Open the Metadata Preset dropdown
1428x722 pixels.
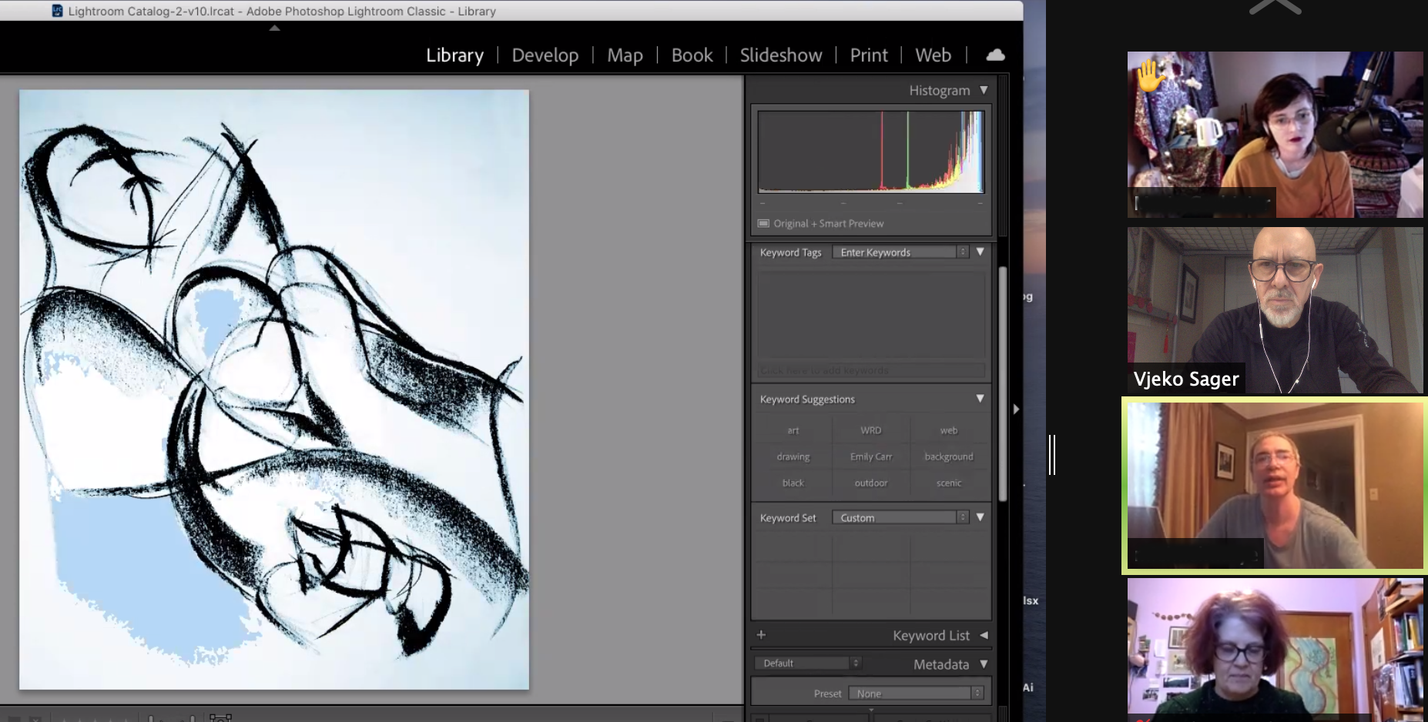click(x=915, y=694)
